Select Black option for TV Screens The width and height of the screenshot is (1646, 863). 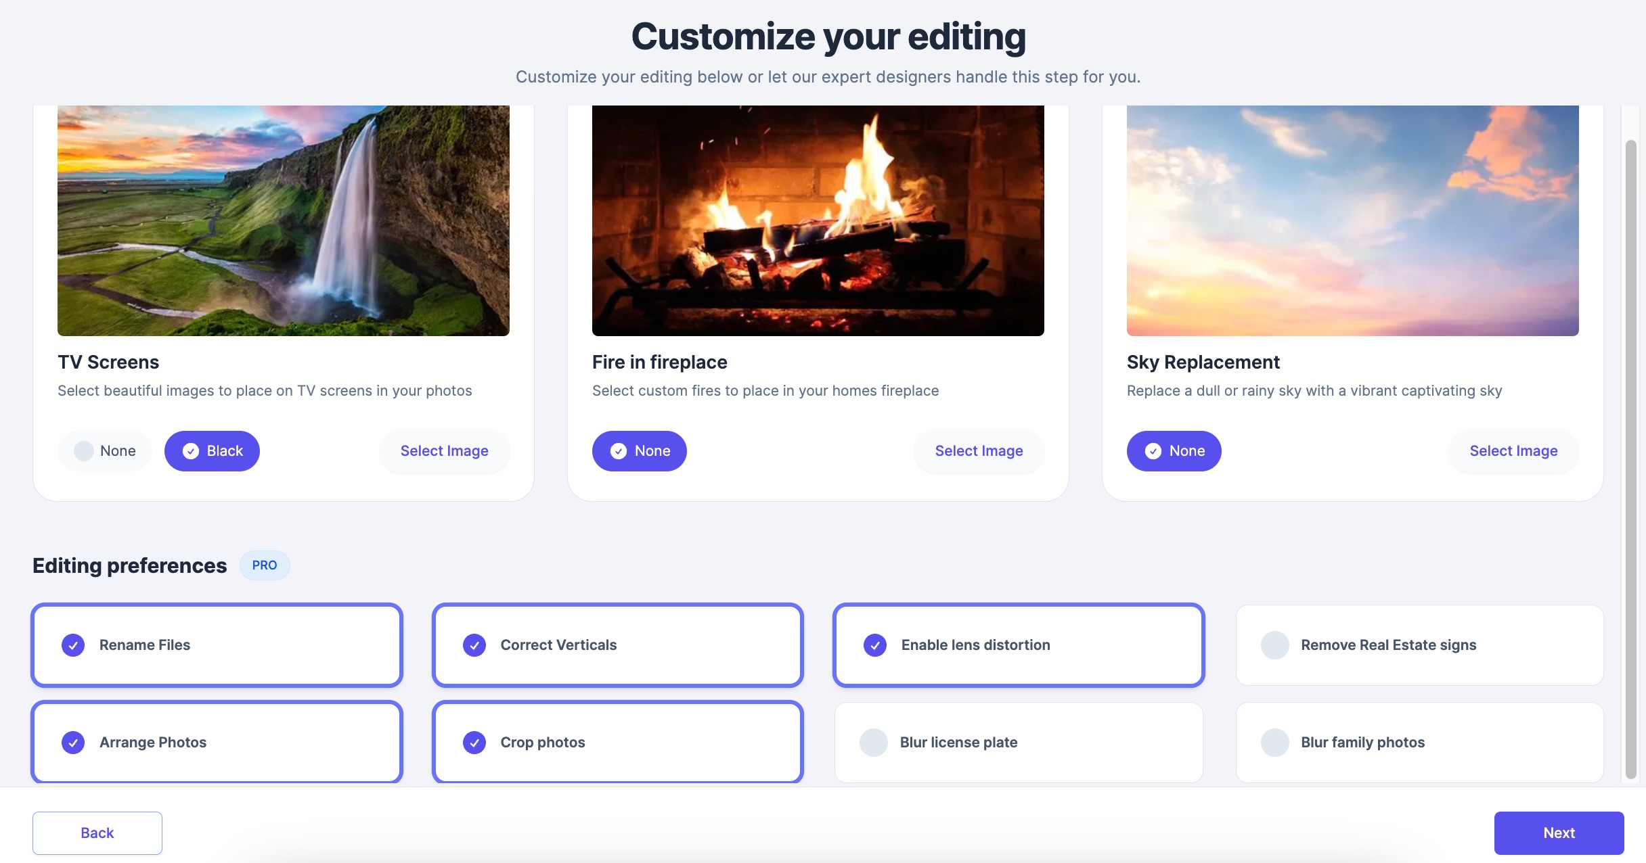[x=212, y=451]
